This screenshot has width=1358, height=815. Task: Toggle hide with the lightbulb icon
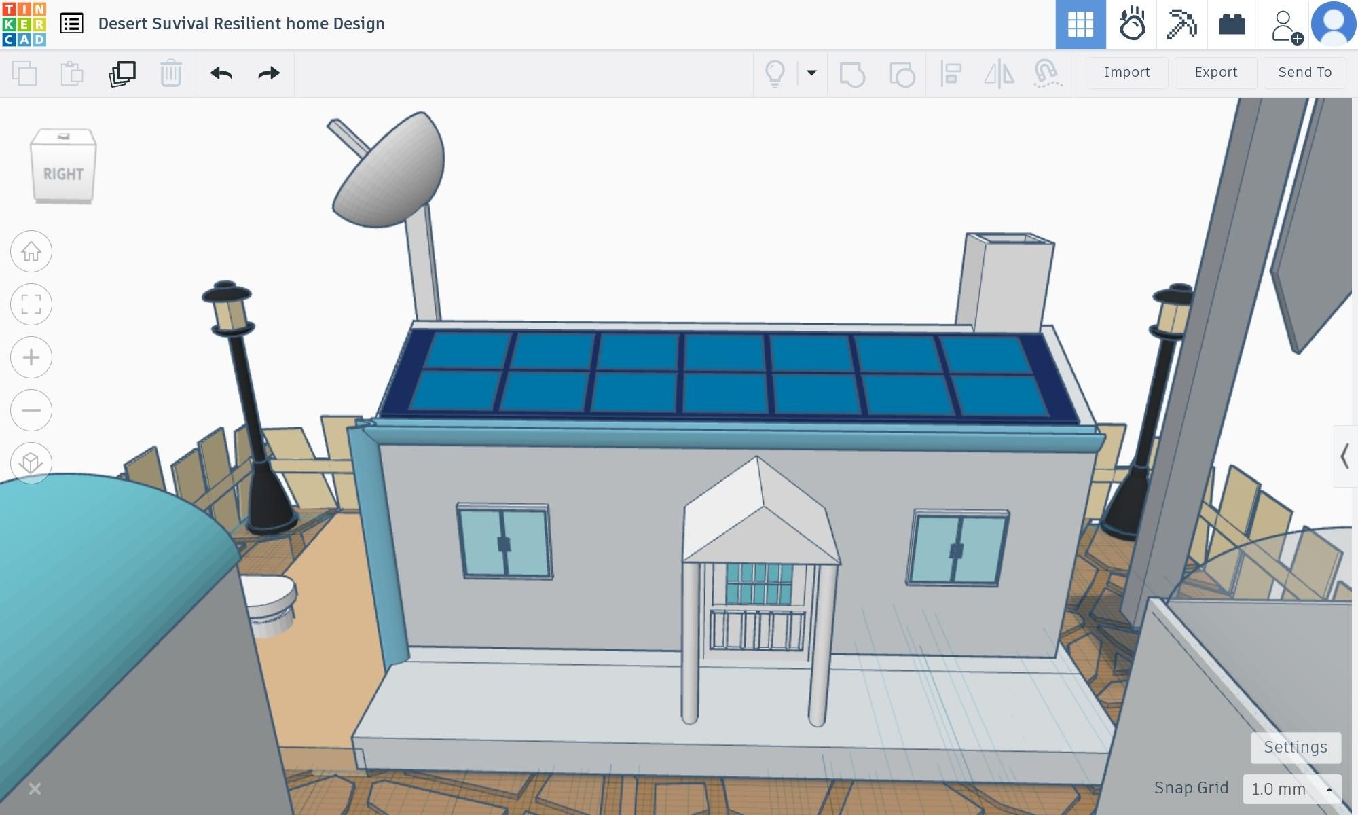[x=776, y=73]
